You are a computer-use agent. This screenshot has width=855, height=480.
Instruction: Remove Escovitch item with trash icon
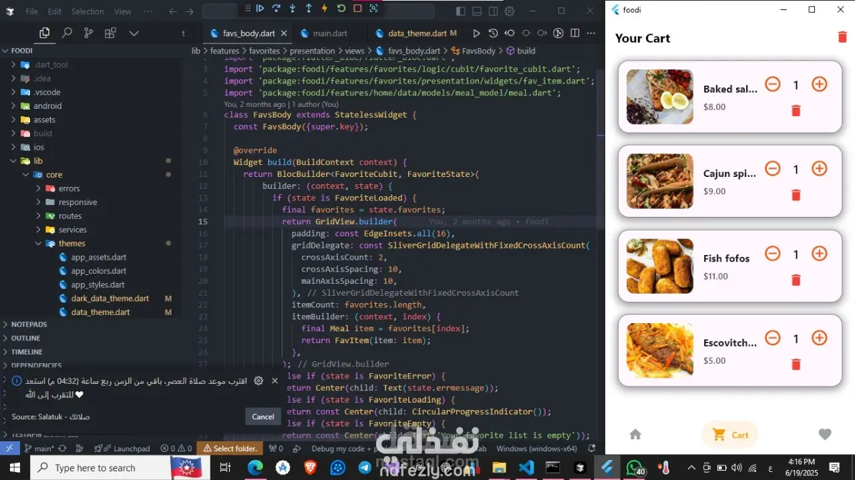pyautogui.click(x=796, y=365)
